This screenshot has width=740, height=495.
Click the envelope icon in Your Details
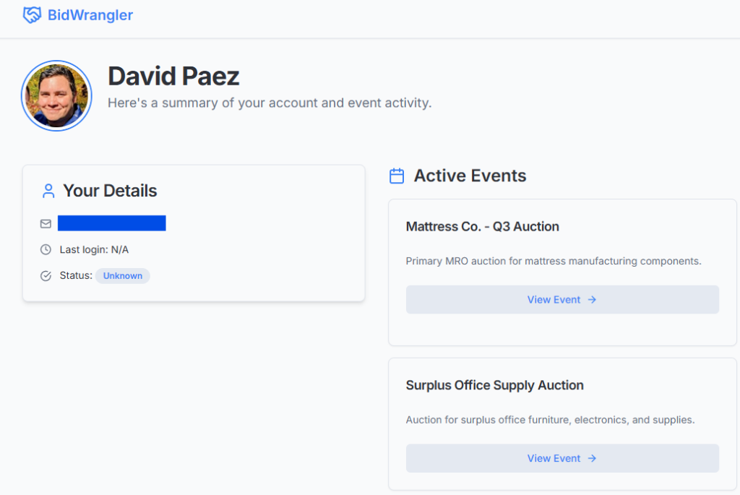click(x=46, y=224)
